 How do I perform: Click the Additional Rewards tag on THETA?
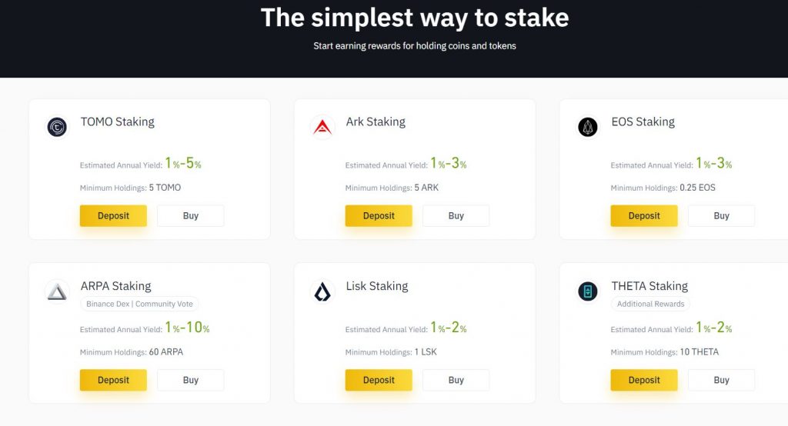pos(651,304)
